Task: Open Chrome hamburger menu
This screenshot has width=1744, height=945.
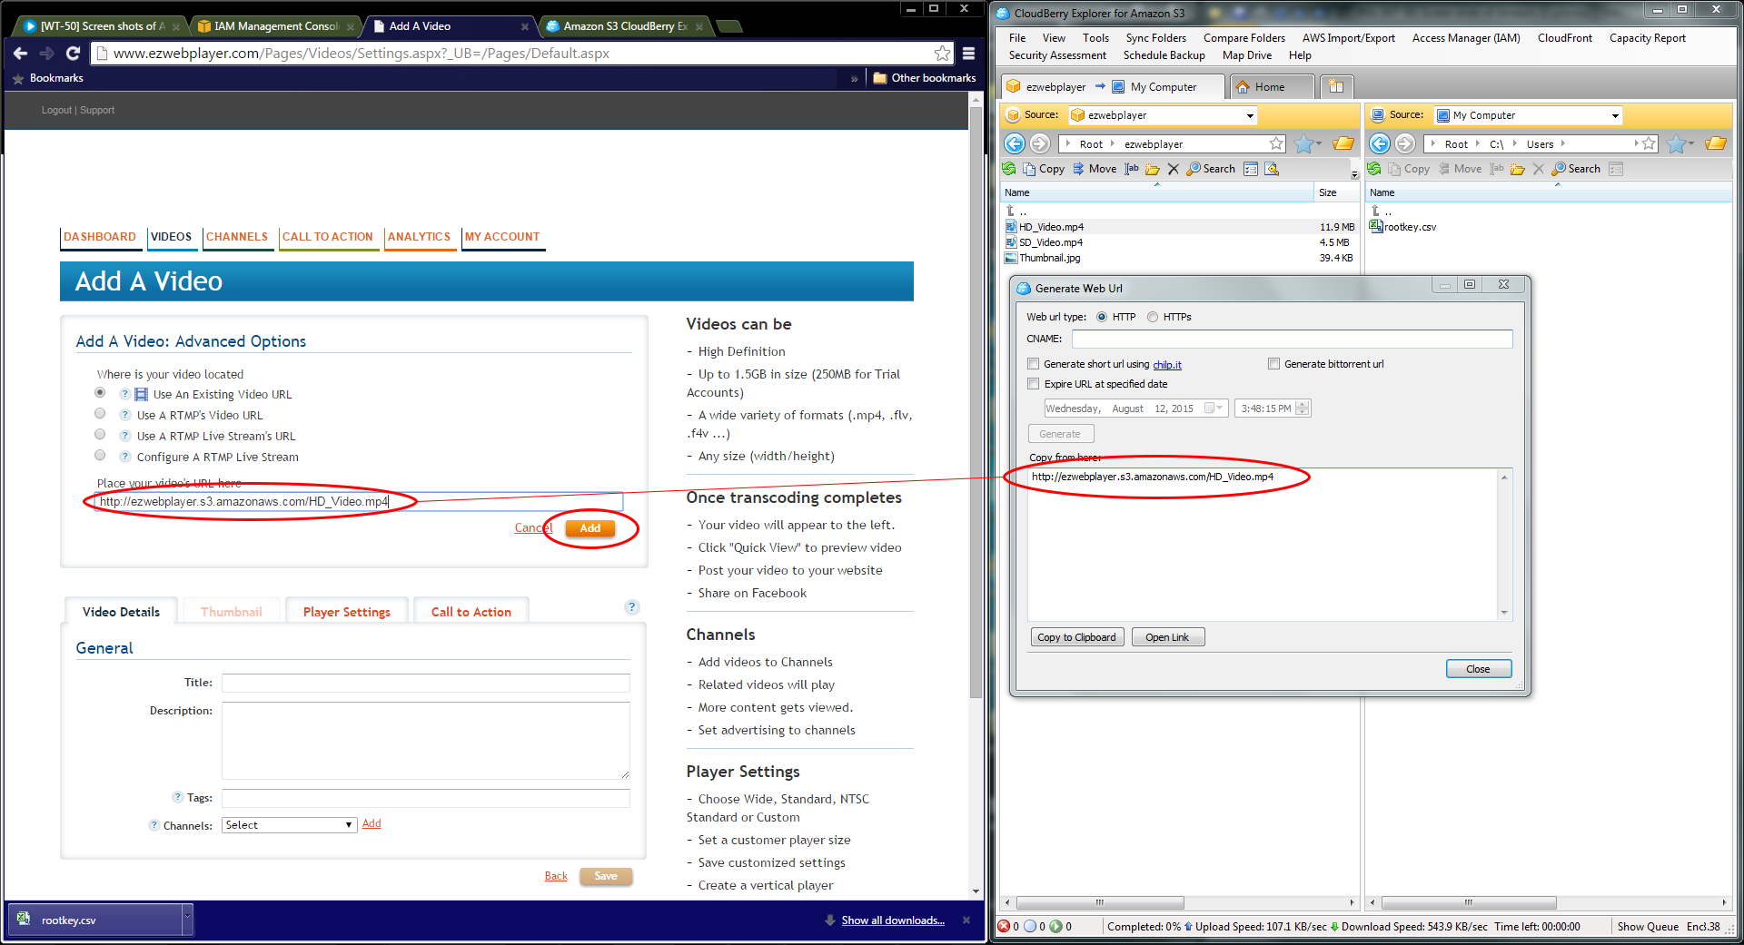Action: [x=969, y=53]
